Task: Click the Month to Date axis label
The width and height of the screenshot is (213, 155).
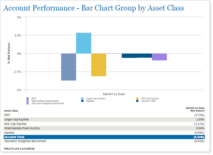Action: pos(114,94)
